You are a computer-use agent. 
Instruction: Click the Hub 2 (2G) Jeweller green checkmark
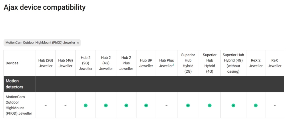point(86,105)
